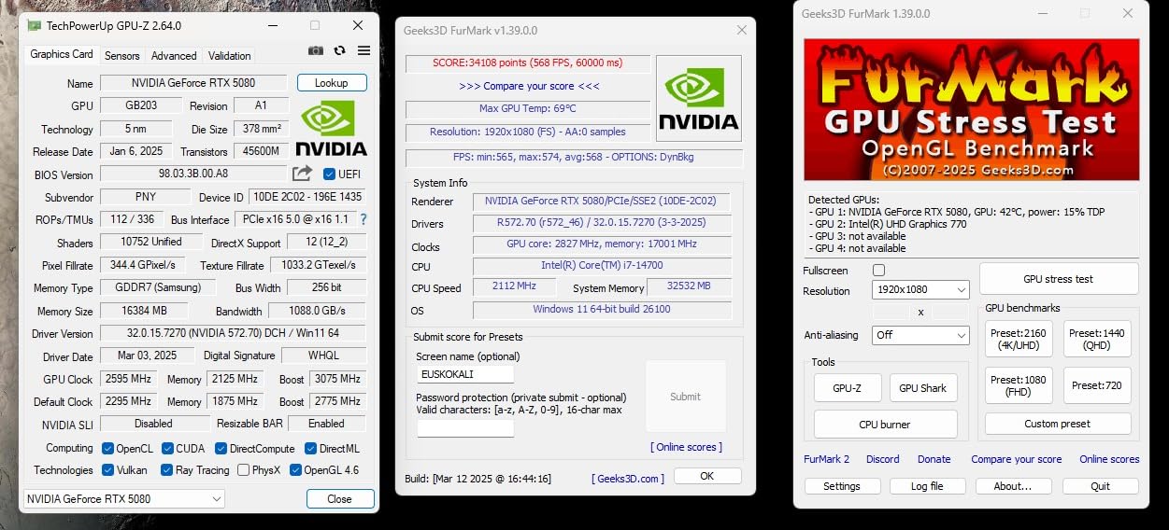Viewport: 1169px width, 530px height.
Task: Toggle the DirectML checkbox
Action: [310, 448]
